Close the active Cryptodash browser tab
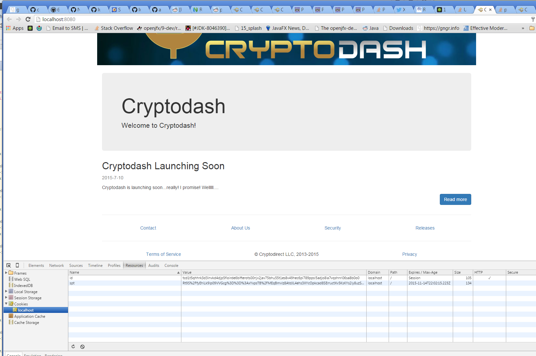Image resolution: width=536 pixels, height=356 pixels. pyautogui.click(x=490, y=10)
